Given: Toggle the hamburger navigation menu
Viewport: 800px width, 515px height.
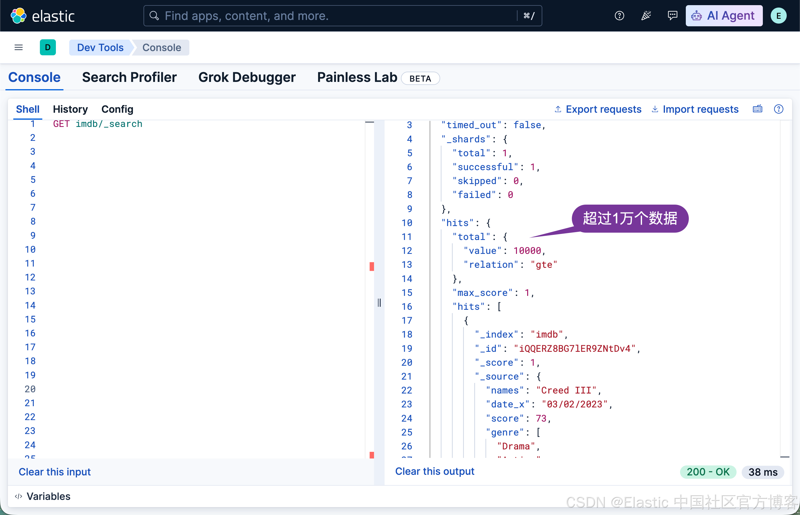Looking at the screenshot, I should click(19, 47).
